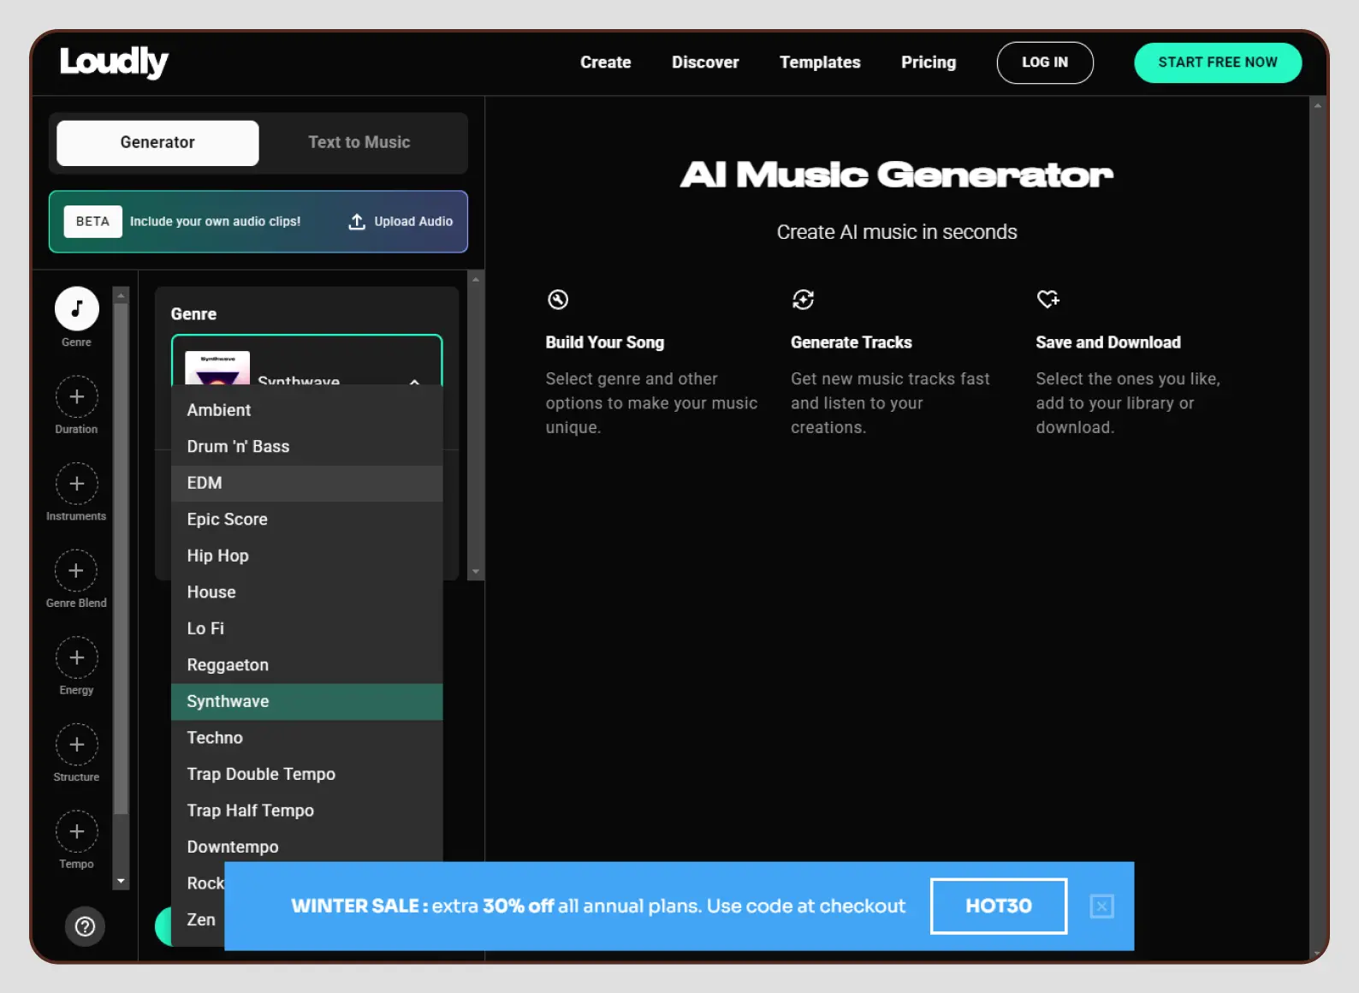Click the Upload Audio arrow icon
1359x993 pixels.
(357, 222)
